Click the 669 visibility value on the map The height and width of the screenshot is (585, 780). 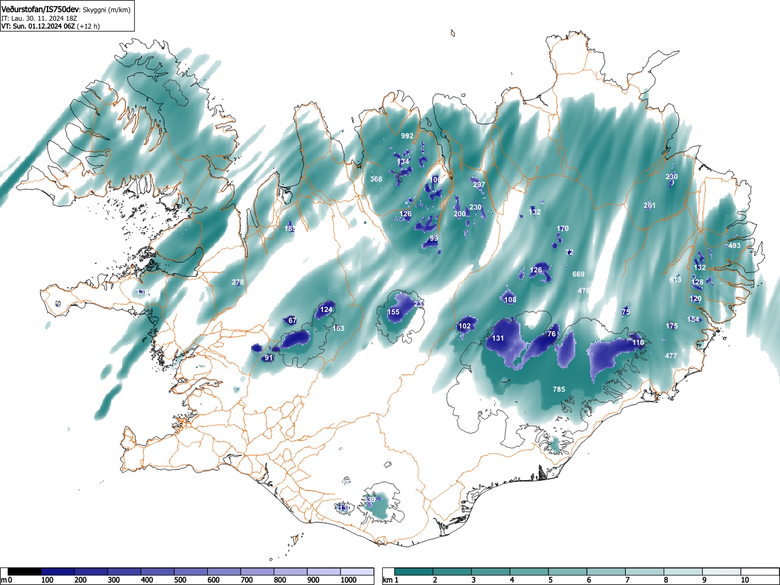pos(578,274)
